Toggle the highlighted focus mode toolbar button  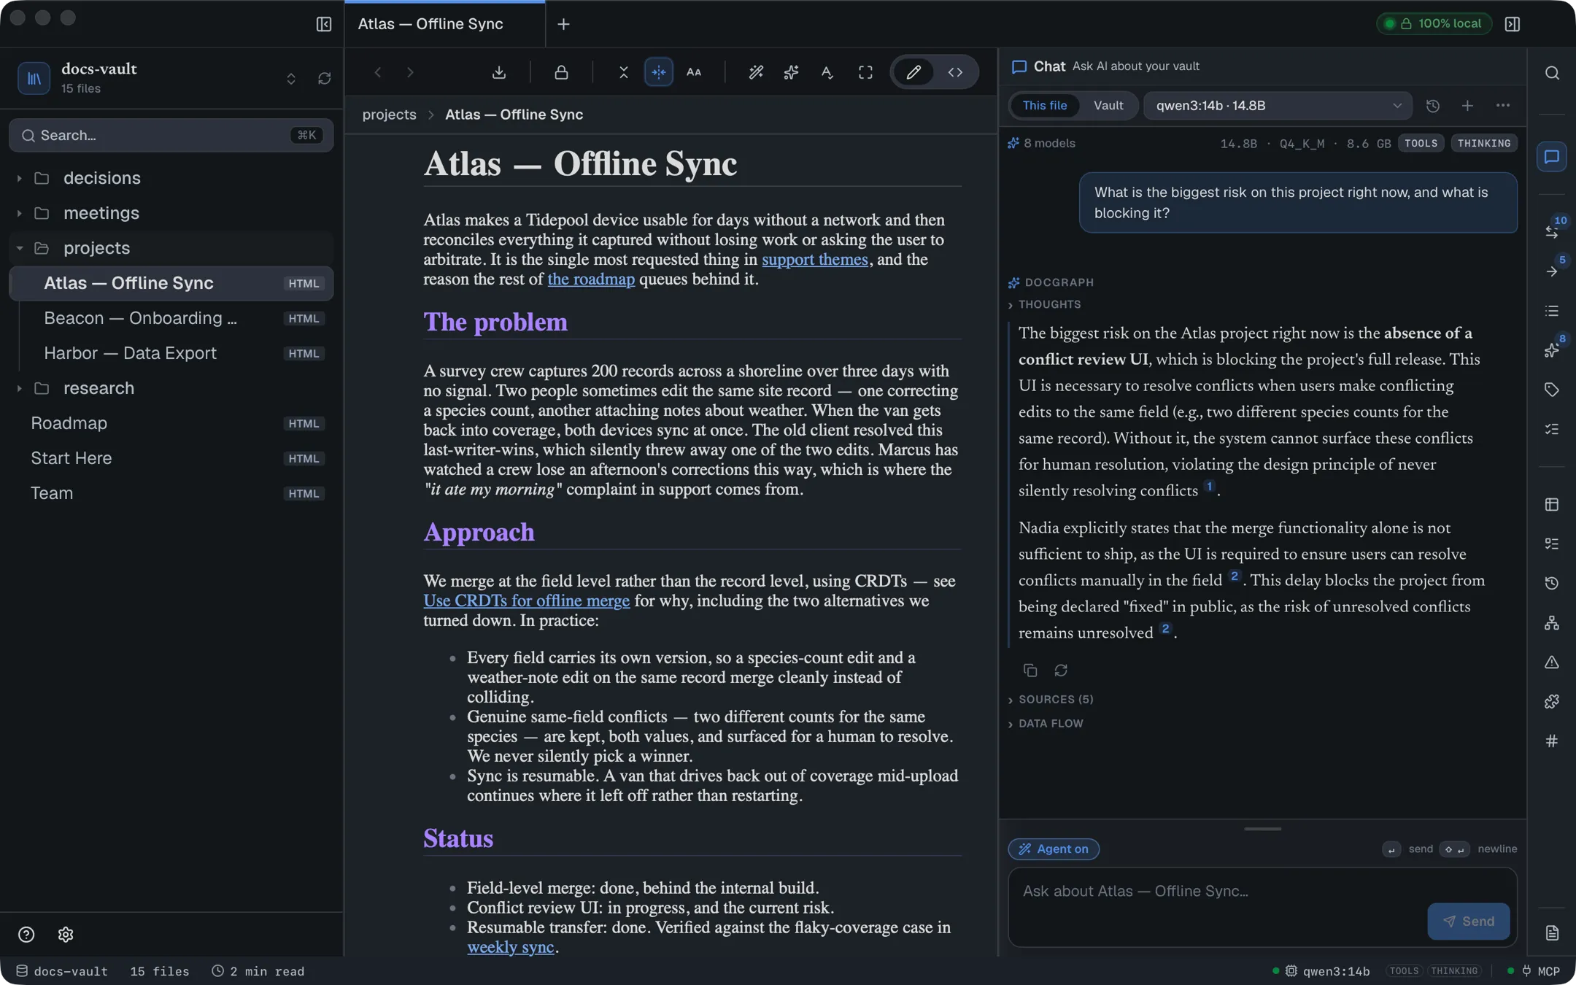click(659, 72)
